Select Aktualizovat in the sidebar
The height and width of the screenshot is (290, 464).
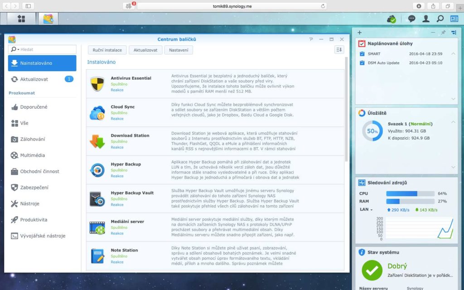coord(42,79)
